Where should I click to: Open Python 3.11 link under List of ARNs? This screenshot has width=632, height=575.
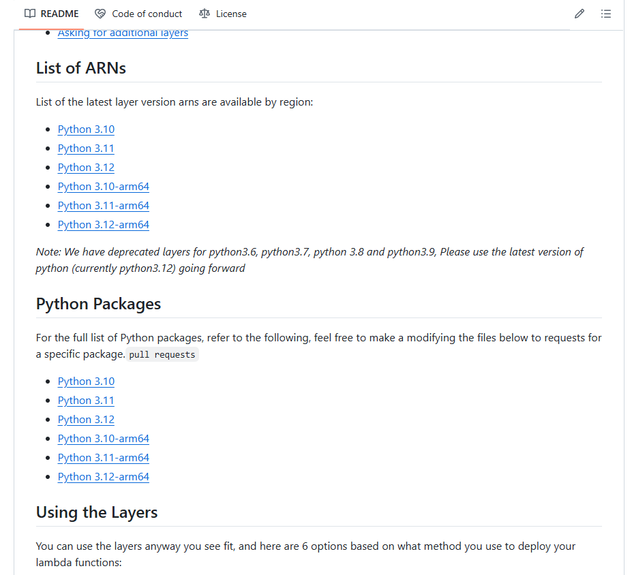pyautogui.click(x=86, y=149)
